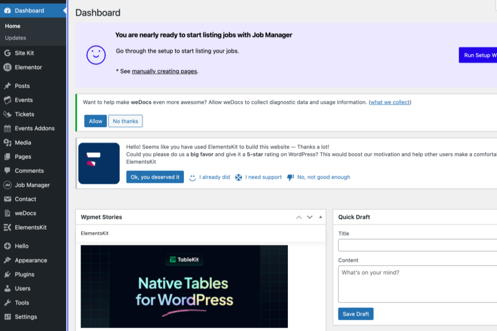The height and width of the screenshot is (331, 497).
Task: Click the Quick Draft panel heading
Action: click(354, 217)
